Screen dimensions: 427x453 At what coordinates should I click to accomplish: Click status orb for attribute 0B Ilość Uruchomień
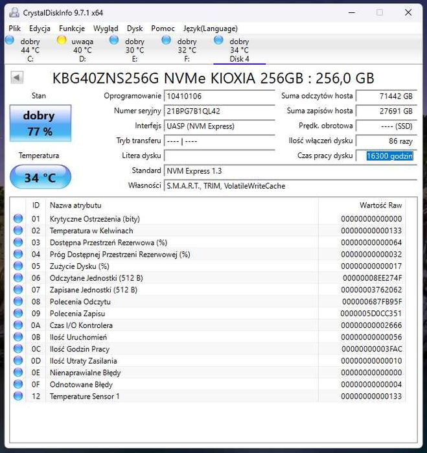(x=18, y=337)
